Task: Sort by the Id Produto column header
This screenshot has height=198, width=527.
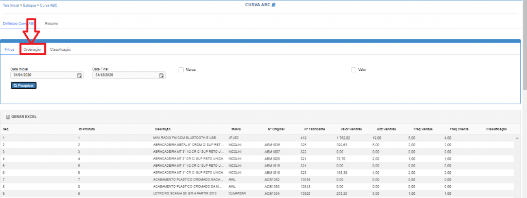Action: (x=87, y=129)
